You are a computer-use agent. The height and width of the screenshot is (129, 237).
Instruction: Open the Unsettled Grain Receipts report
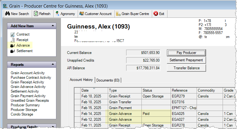pyautogui.click(x=30, y=101)
